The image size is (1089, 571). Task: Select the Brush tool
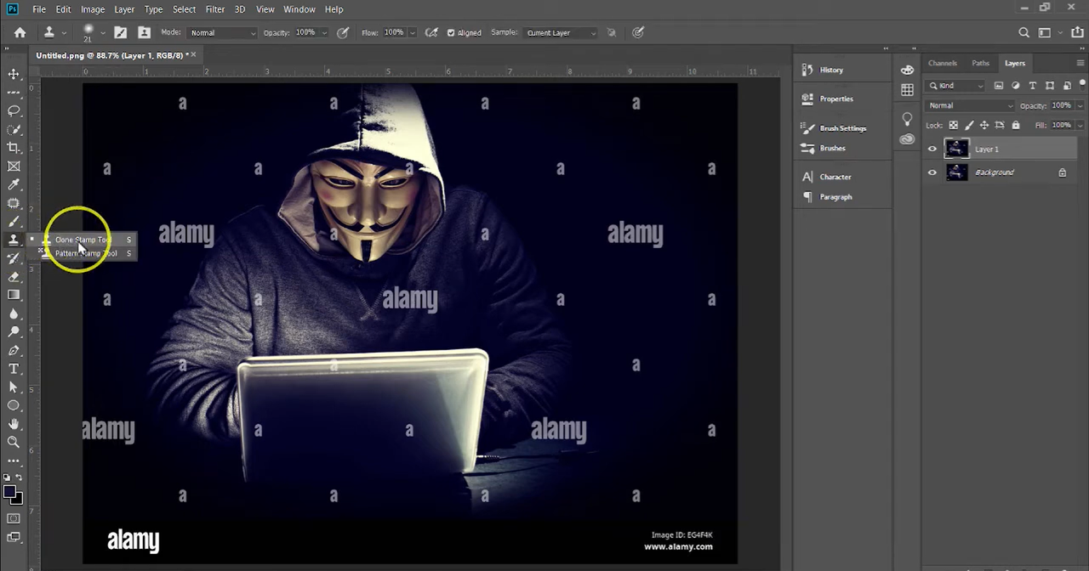click(x=14, y=222)
